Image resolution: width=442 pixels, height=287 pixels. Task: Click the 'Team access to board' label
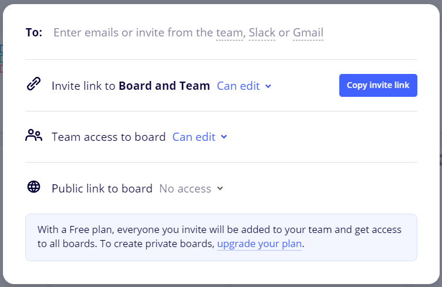109,137
